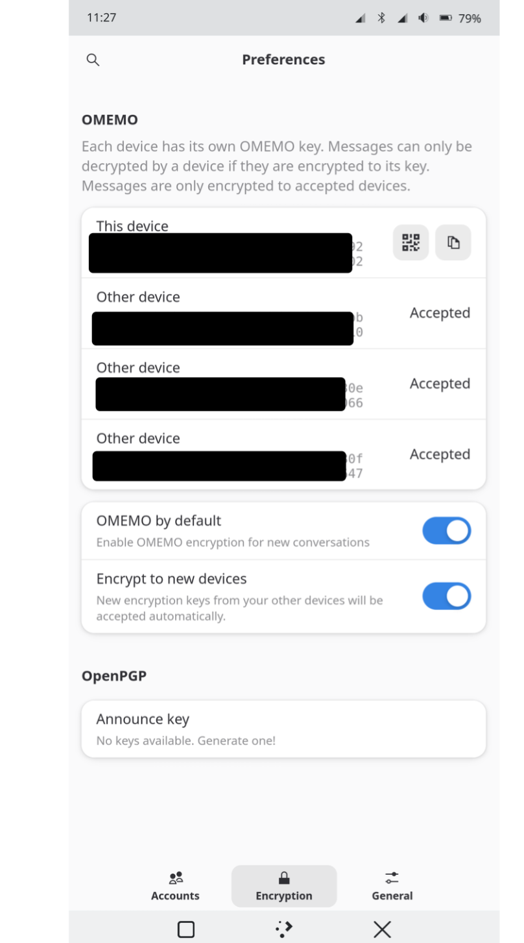524x943 pixels.
Task: Click the clock in the status bar
Action: click(101, 18)
